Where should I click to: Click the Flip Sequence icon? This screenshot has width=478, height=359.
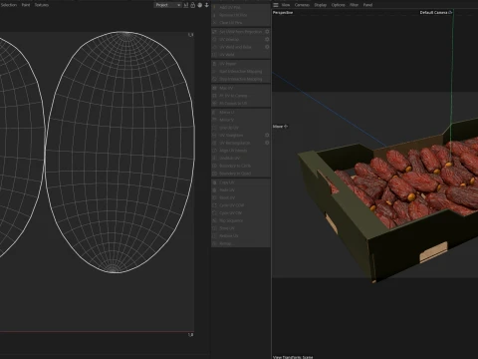[x=214, y=220]
